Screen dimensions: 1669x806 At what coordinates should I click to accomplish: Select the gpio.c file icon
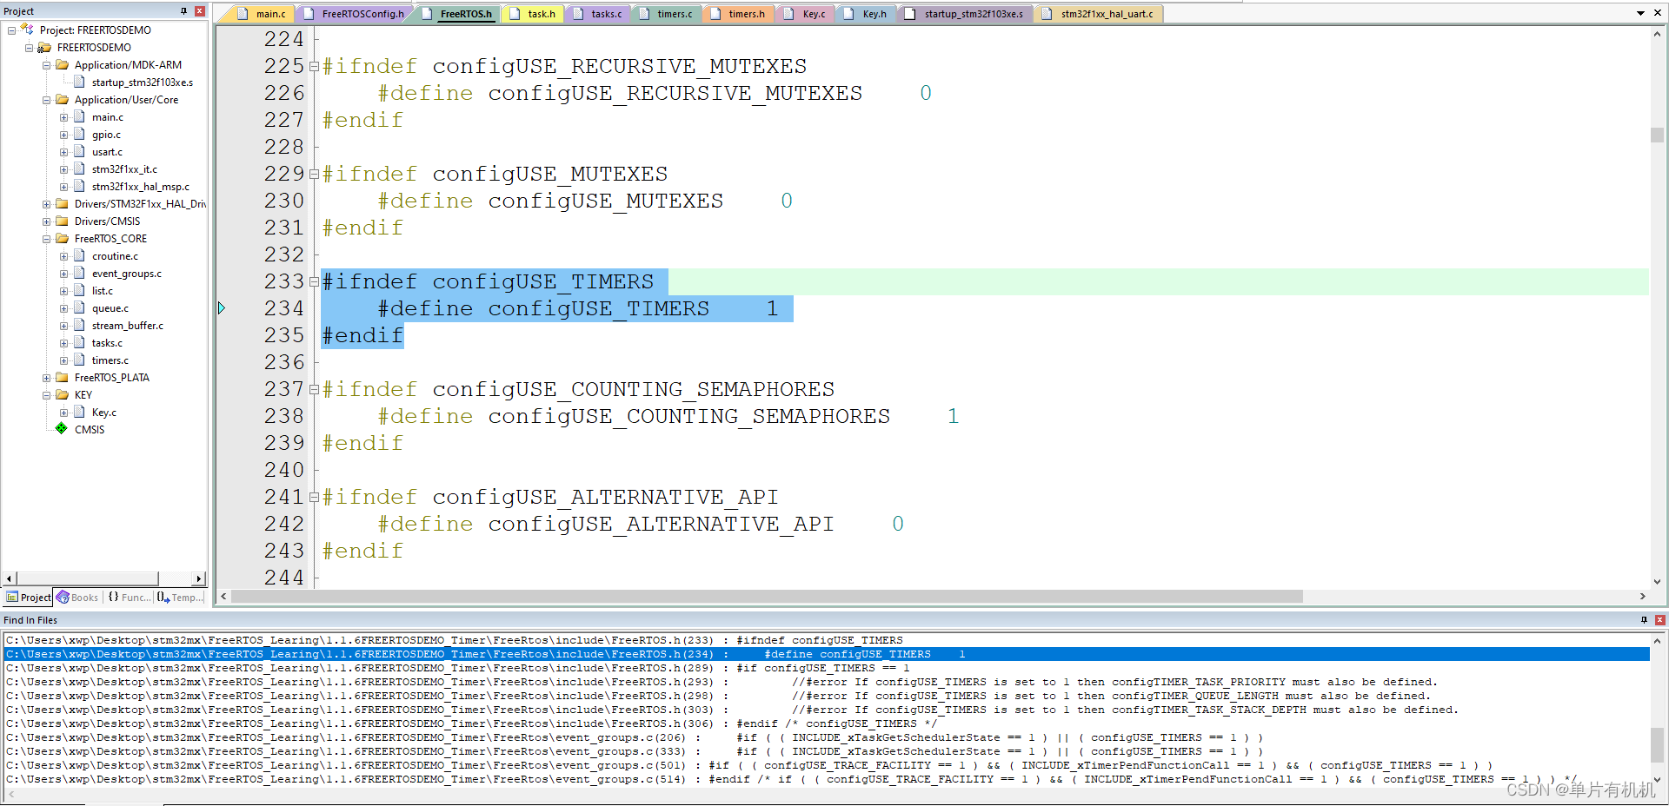[79, 134]
